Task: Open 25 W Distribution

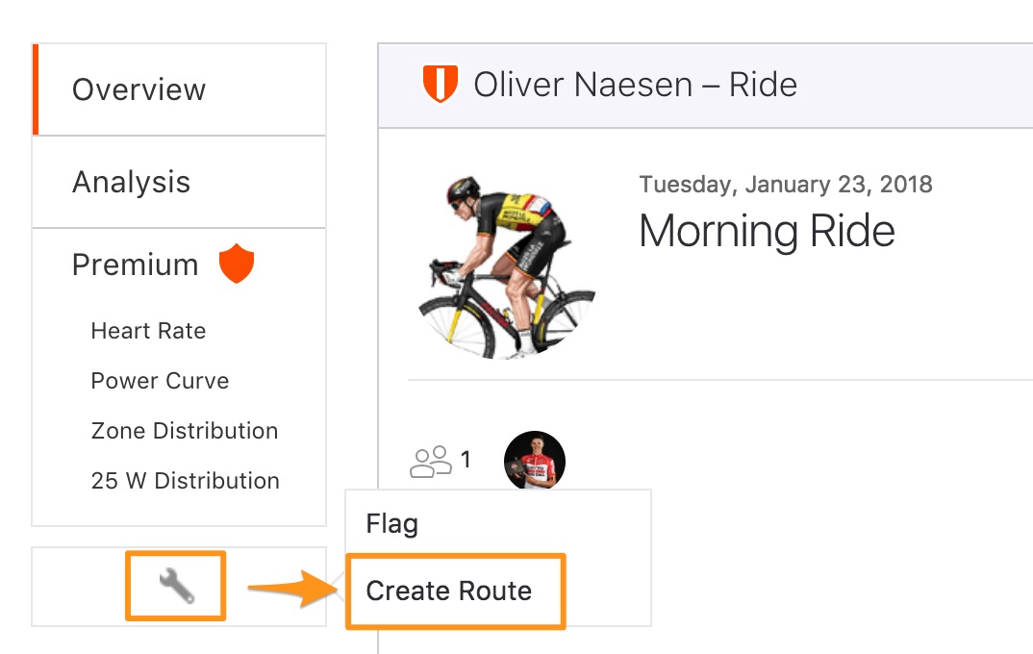Action: pos(185,481)
